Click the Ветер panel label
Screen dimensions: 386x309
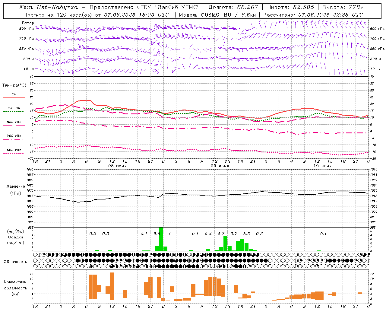28,23
